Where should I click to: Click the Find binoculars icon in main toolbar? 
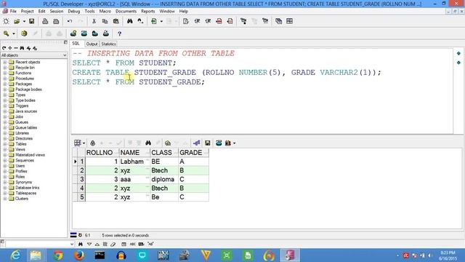[130, 21]
